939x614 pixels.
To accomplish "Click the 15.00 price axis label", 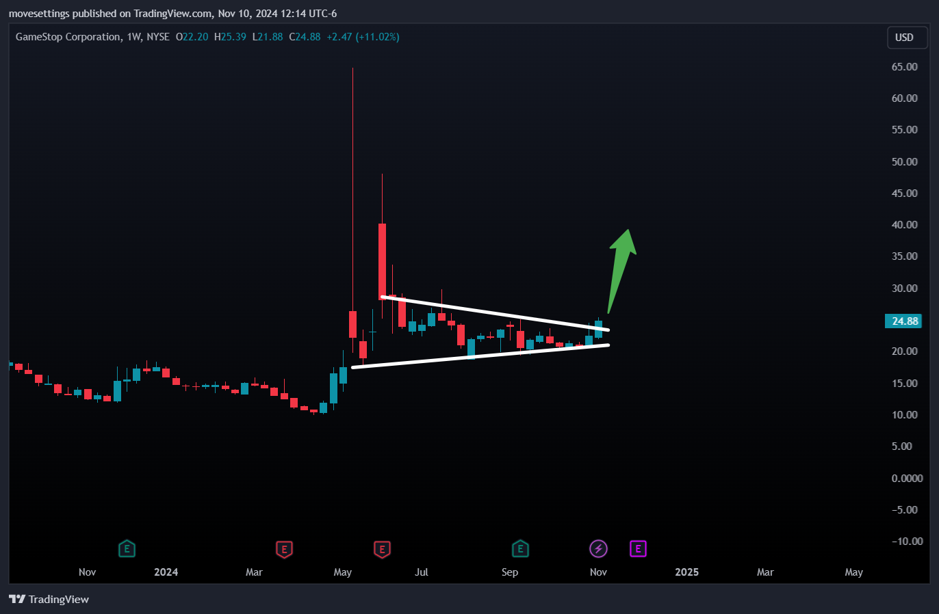I will (x=904, y=383).
